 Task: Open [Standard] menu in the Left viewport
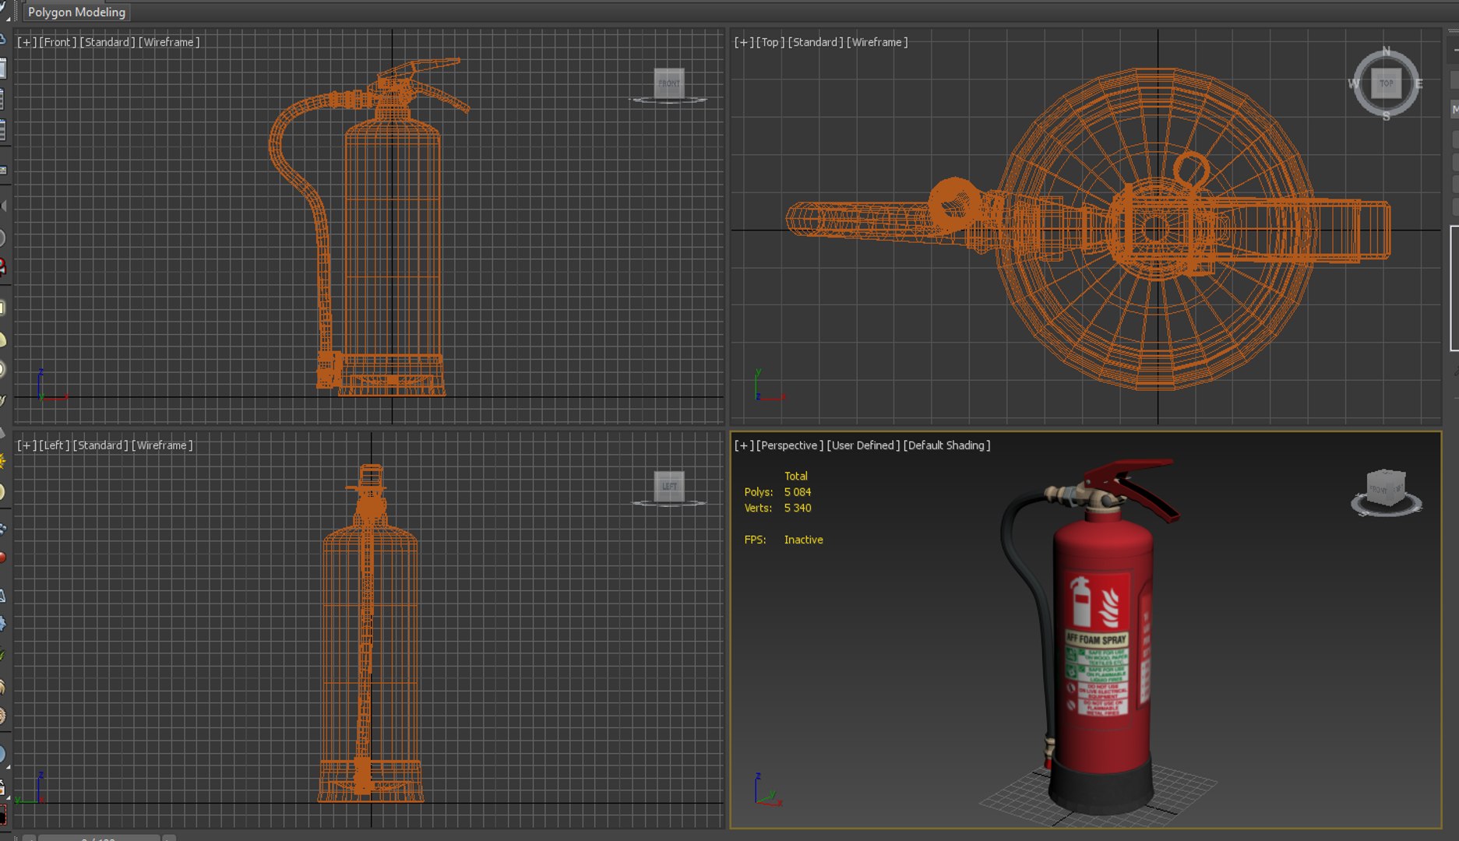[x=100, y=445]
